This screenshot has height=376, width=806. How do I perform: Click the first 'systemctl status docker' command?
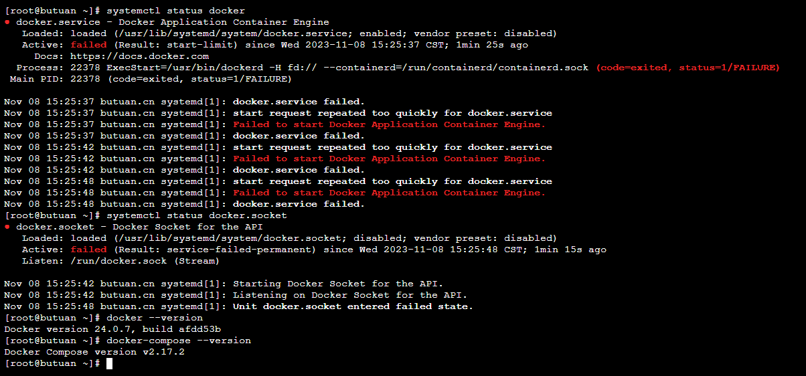[175, 11]
